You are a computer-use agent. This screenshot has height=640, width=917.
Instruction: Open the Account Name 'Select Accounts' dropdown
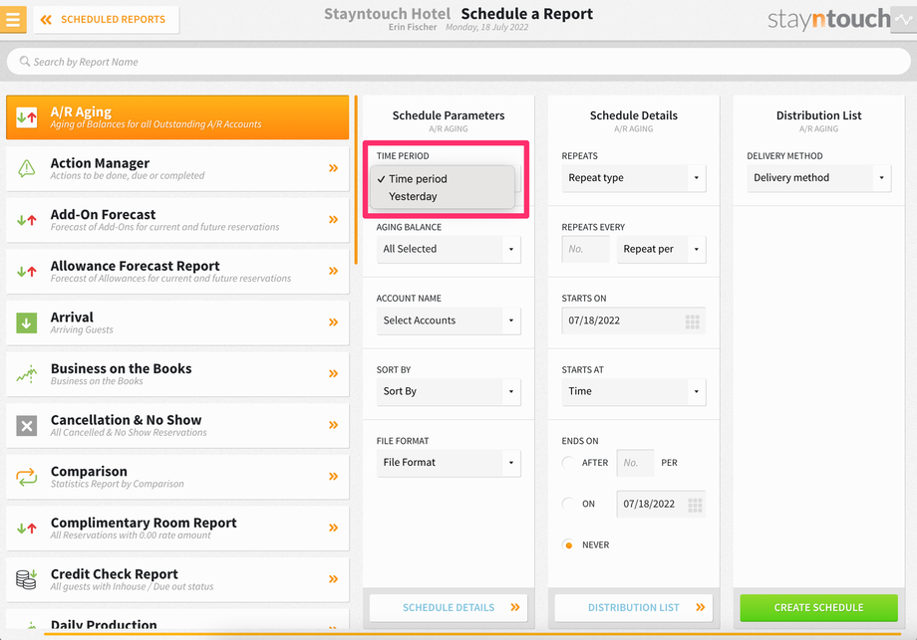[x=449, y=320]
